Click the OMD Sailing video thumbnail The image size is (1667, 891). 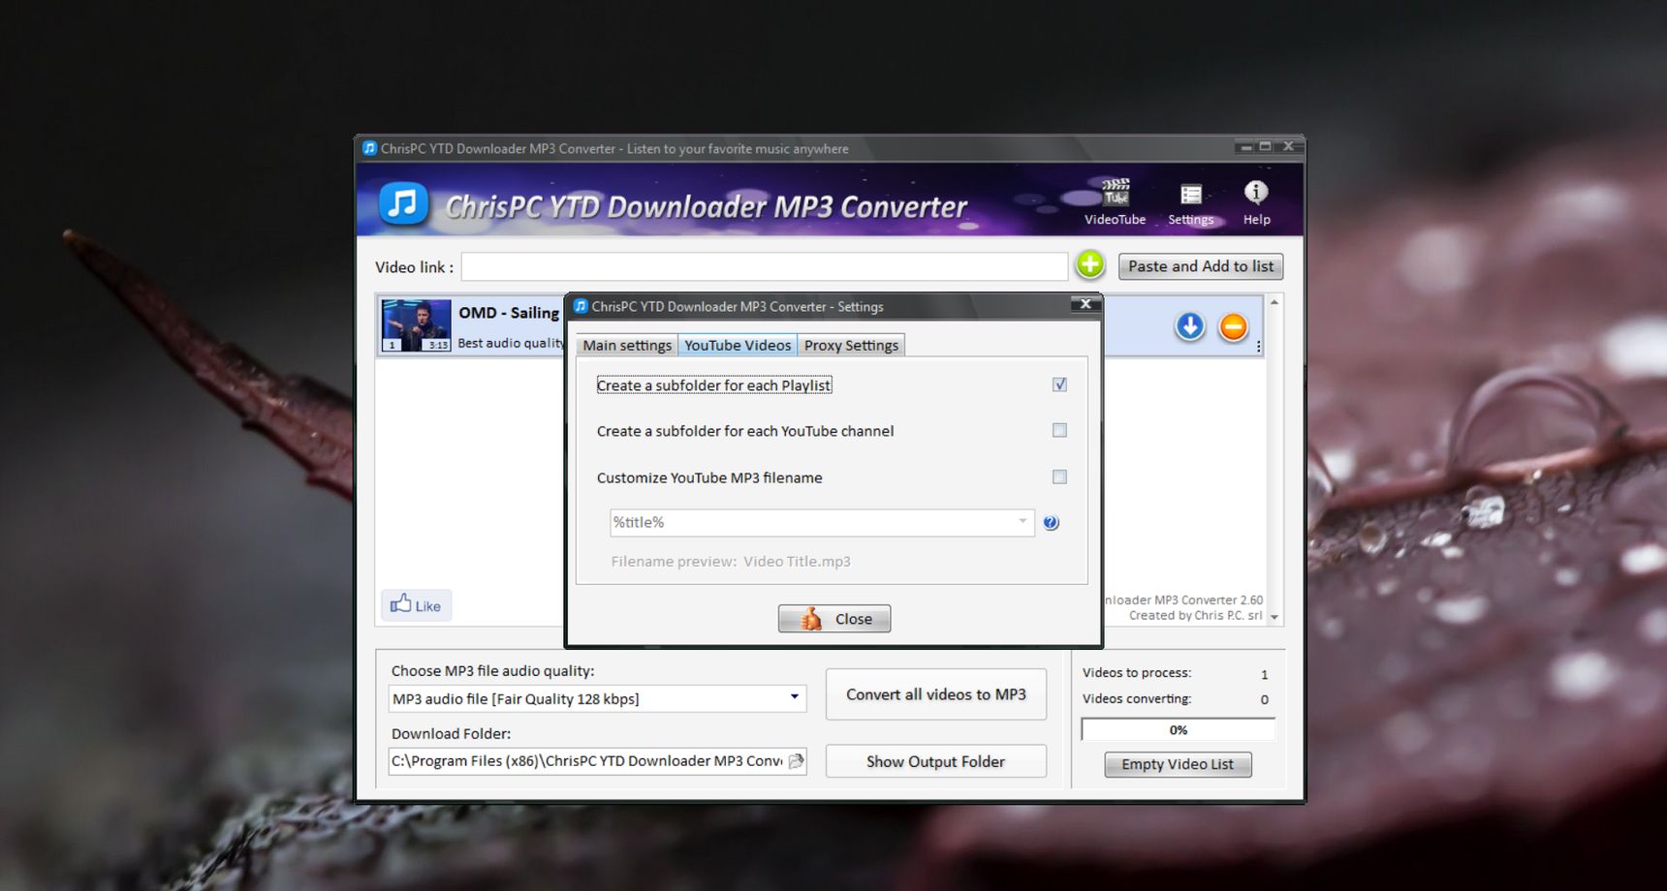416,325
